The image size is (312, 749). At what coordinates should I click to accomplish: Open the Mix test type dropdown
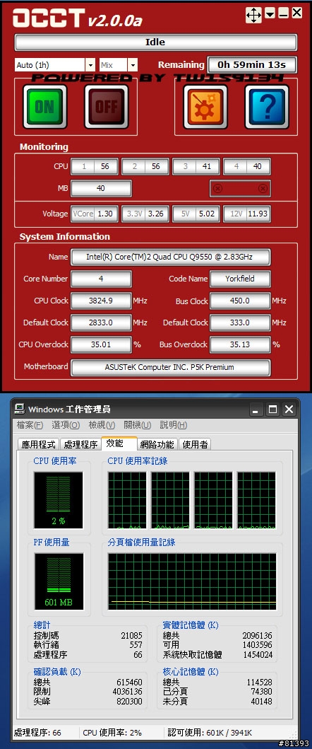(133, 65)
